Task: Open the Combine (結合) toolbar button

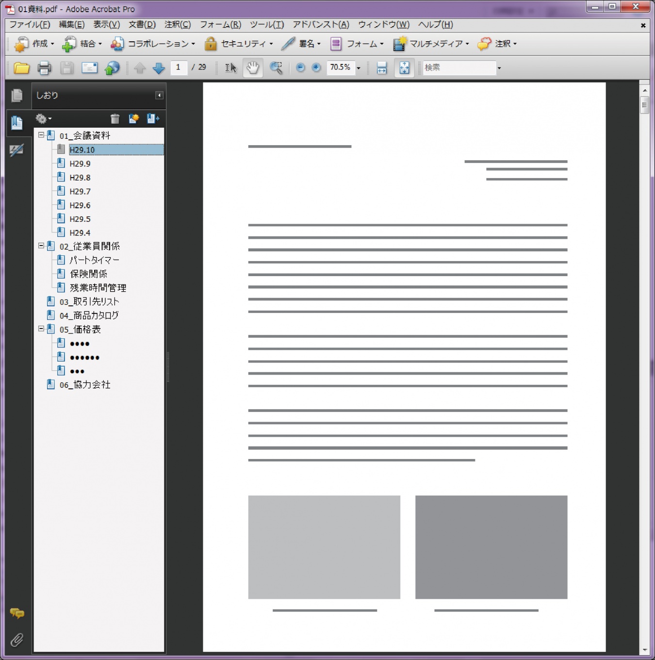Action: coord(82,44)
